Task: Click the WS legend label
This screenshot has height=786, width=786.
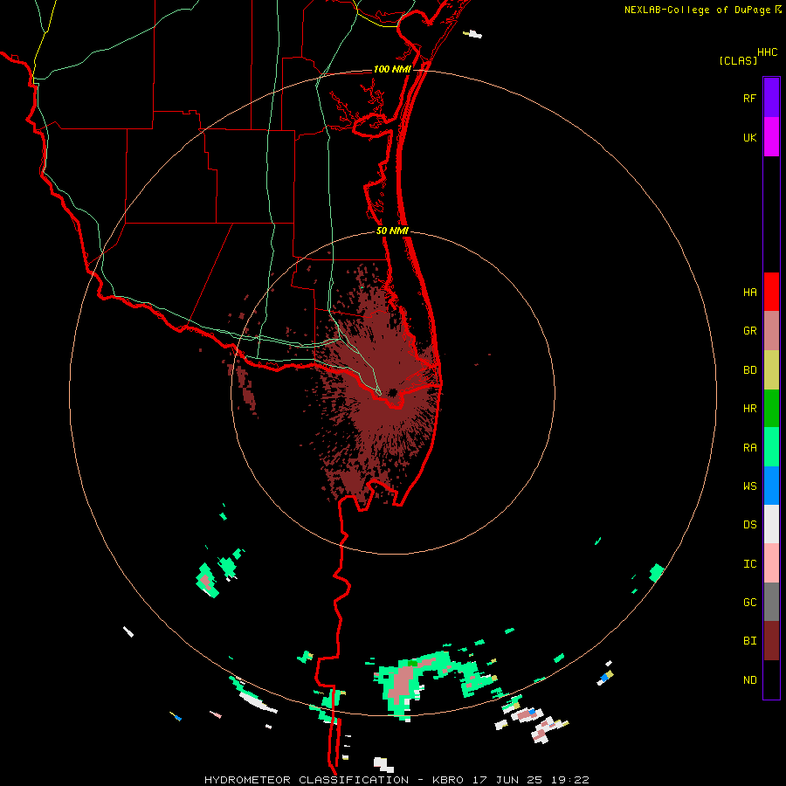Action: point(749,486)
